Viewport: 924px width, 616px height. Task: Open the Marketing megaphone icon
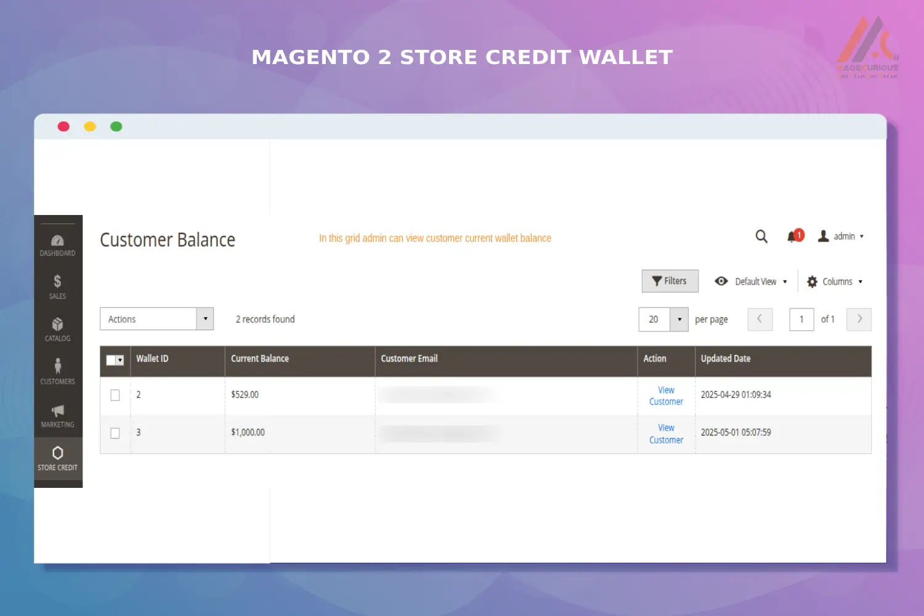[x=57, y=411]
